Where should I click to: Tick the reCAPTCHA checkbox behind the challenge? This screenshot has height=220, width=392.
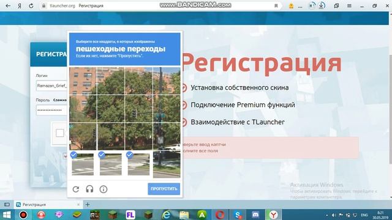tap(60, 133)
